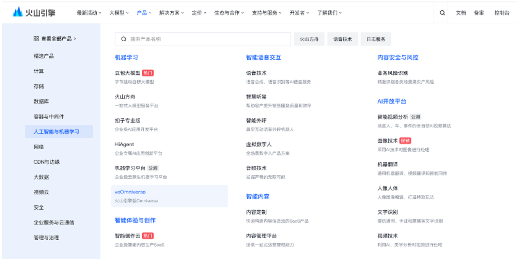Image resolution: width=522 pixels, height=261 pixels.
Task: Expand the 最新活动 dropdown menu
Action: (89, 13)
